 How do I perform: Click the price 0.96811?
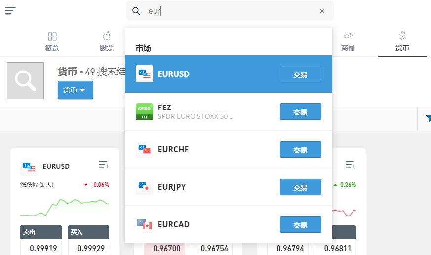338,248
